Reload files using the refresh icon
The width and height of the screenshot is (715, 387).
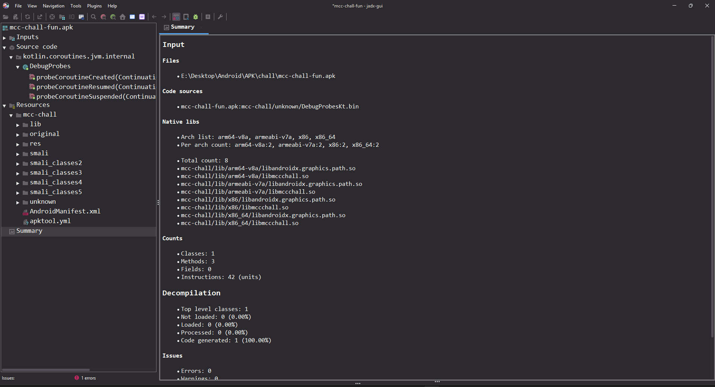28,17
